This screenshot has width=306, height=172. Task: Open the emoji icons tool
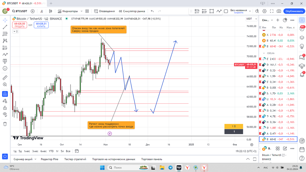(x=5, y=68)
